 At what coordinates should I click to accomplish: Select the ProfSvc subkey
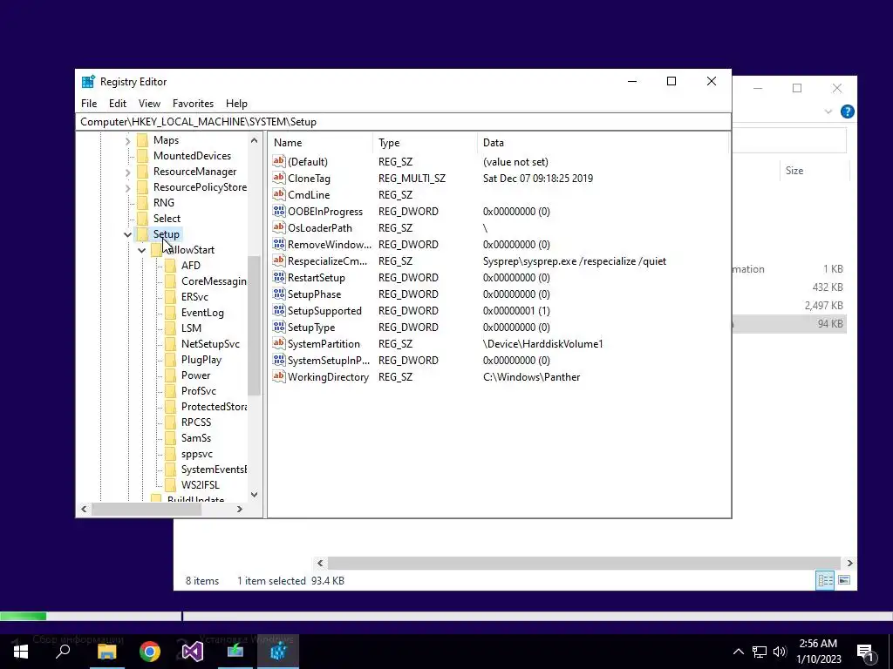click(x=198, y=391)
